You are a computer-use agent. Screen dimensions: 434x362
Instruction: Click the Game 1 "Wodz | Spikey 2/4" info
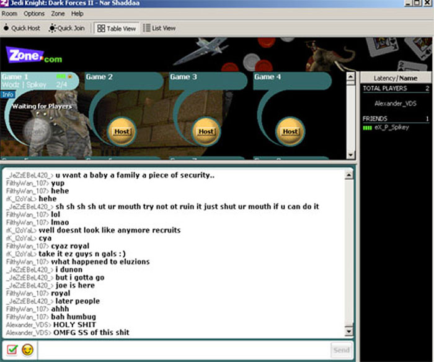point(34,85)
